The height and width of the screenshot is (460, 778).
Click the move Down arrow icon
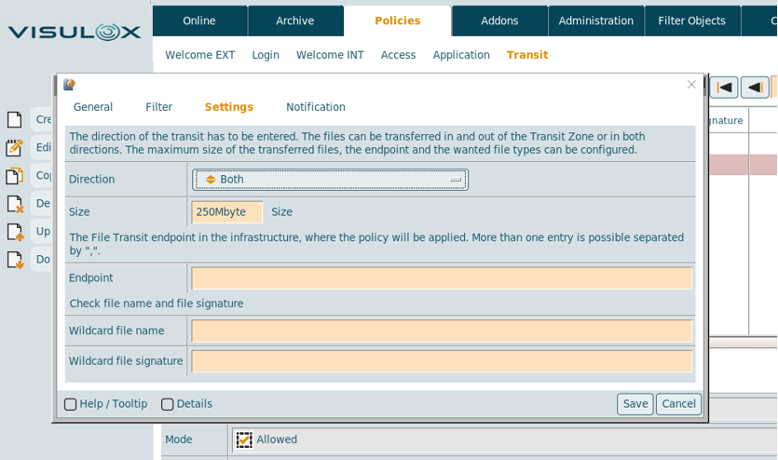[15, 260]
